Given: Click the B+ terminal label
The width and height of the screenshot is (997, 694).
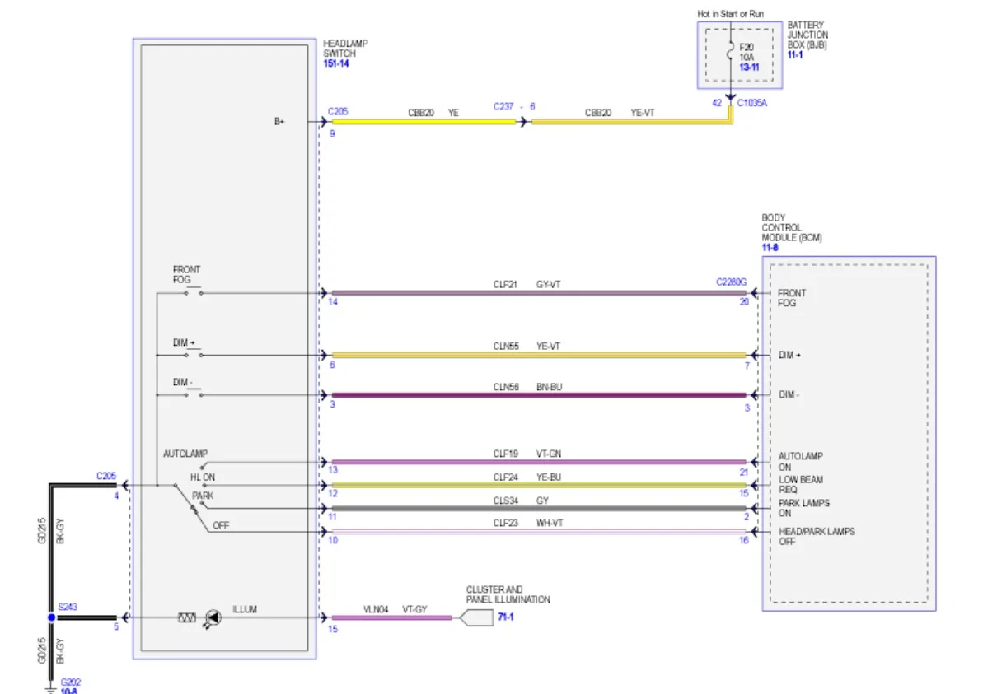Looking at the screenshot, I should click(279, 121).
